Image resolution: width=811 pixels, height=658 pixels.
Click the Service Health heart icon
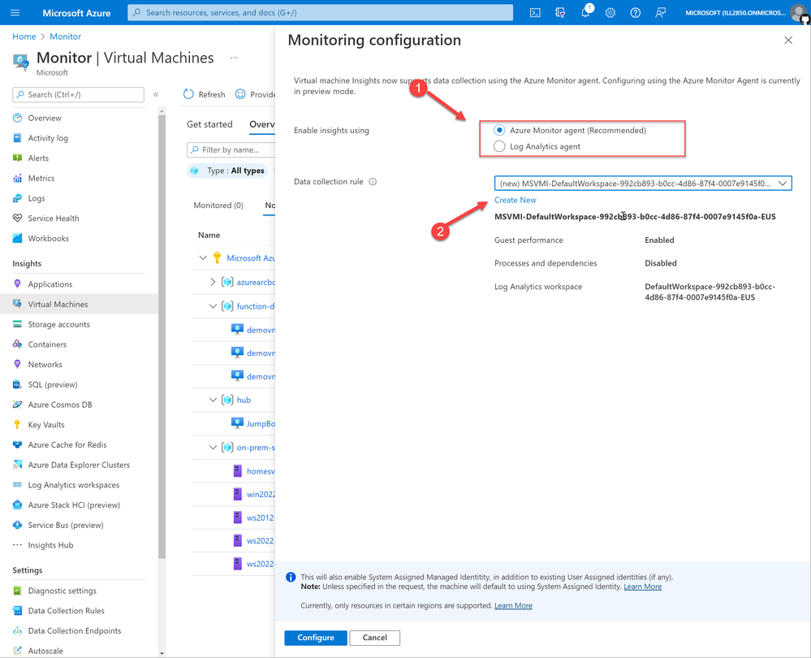point(18,218)
